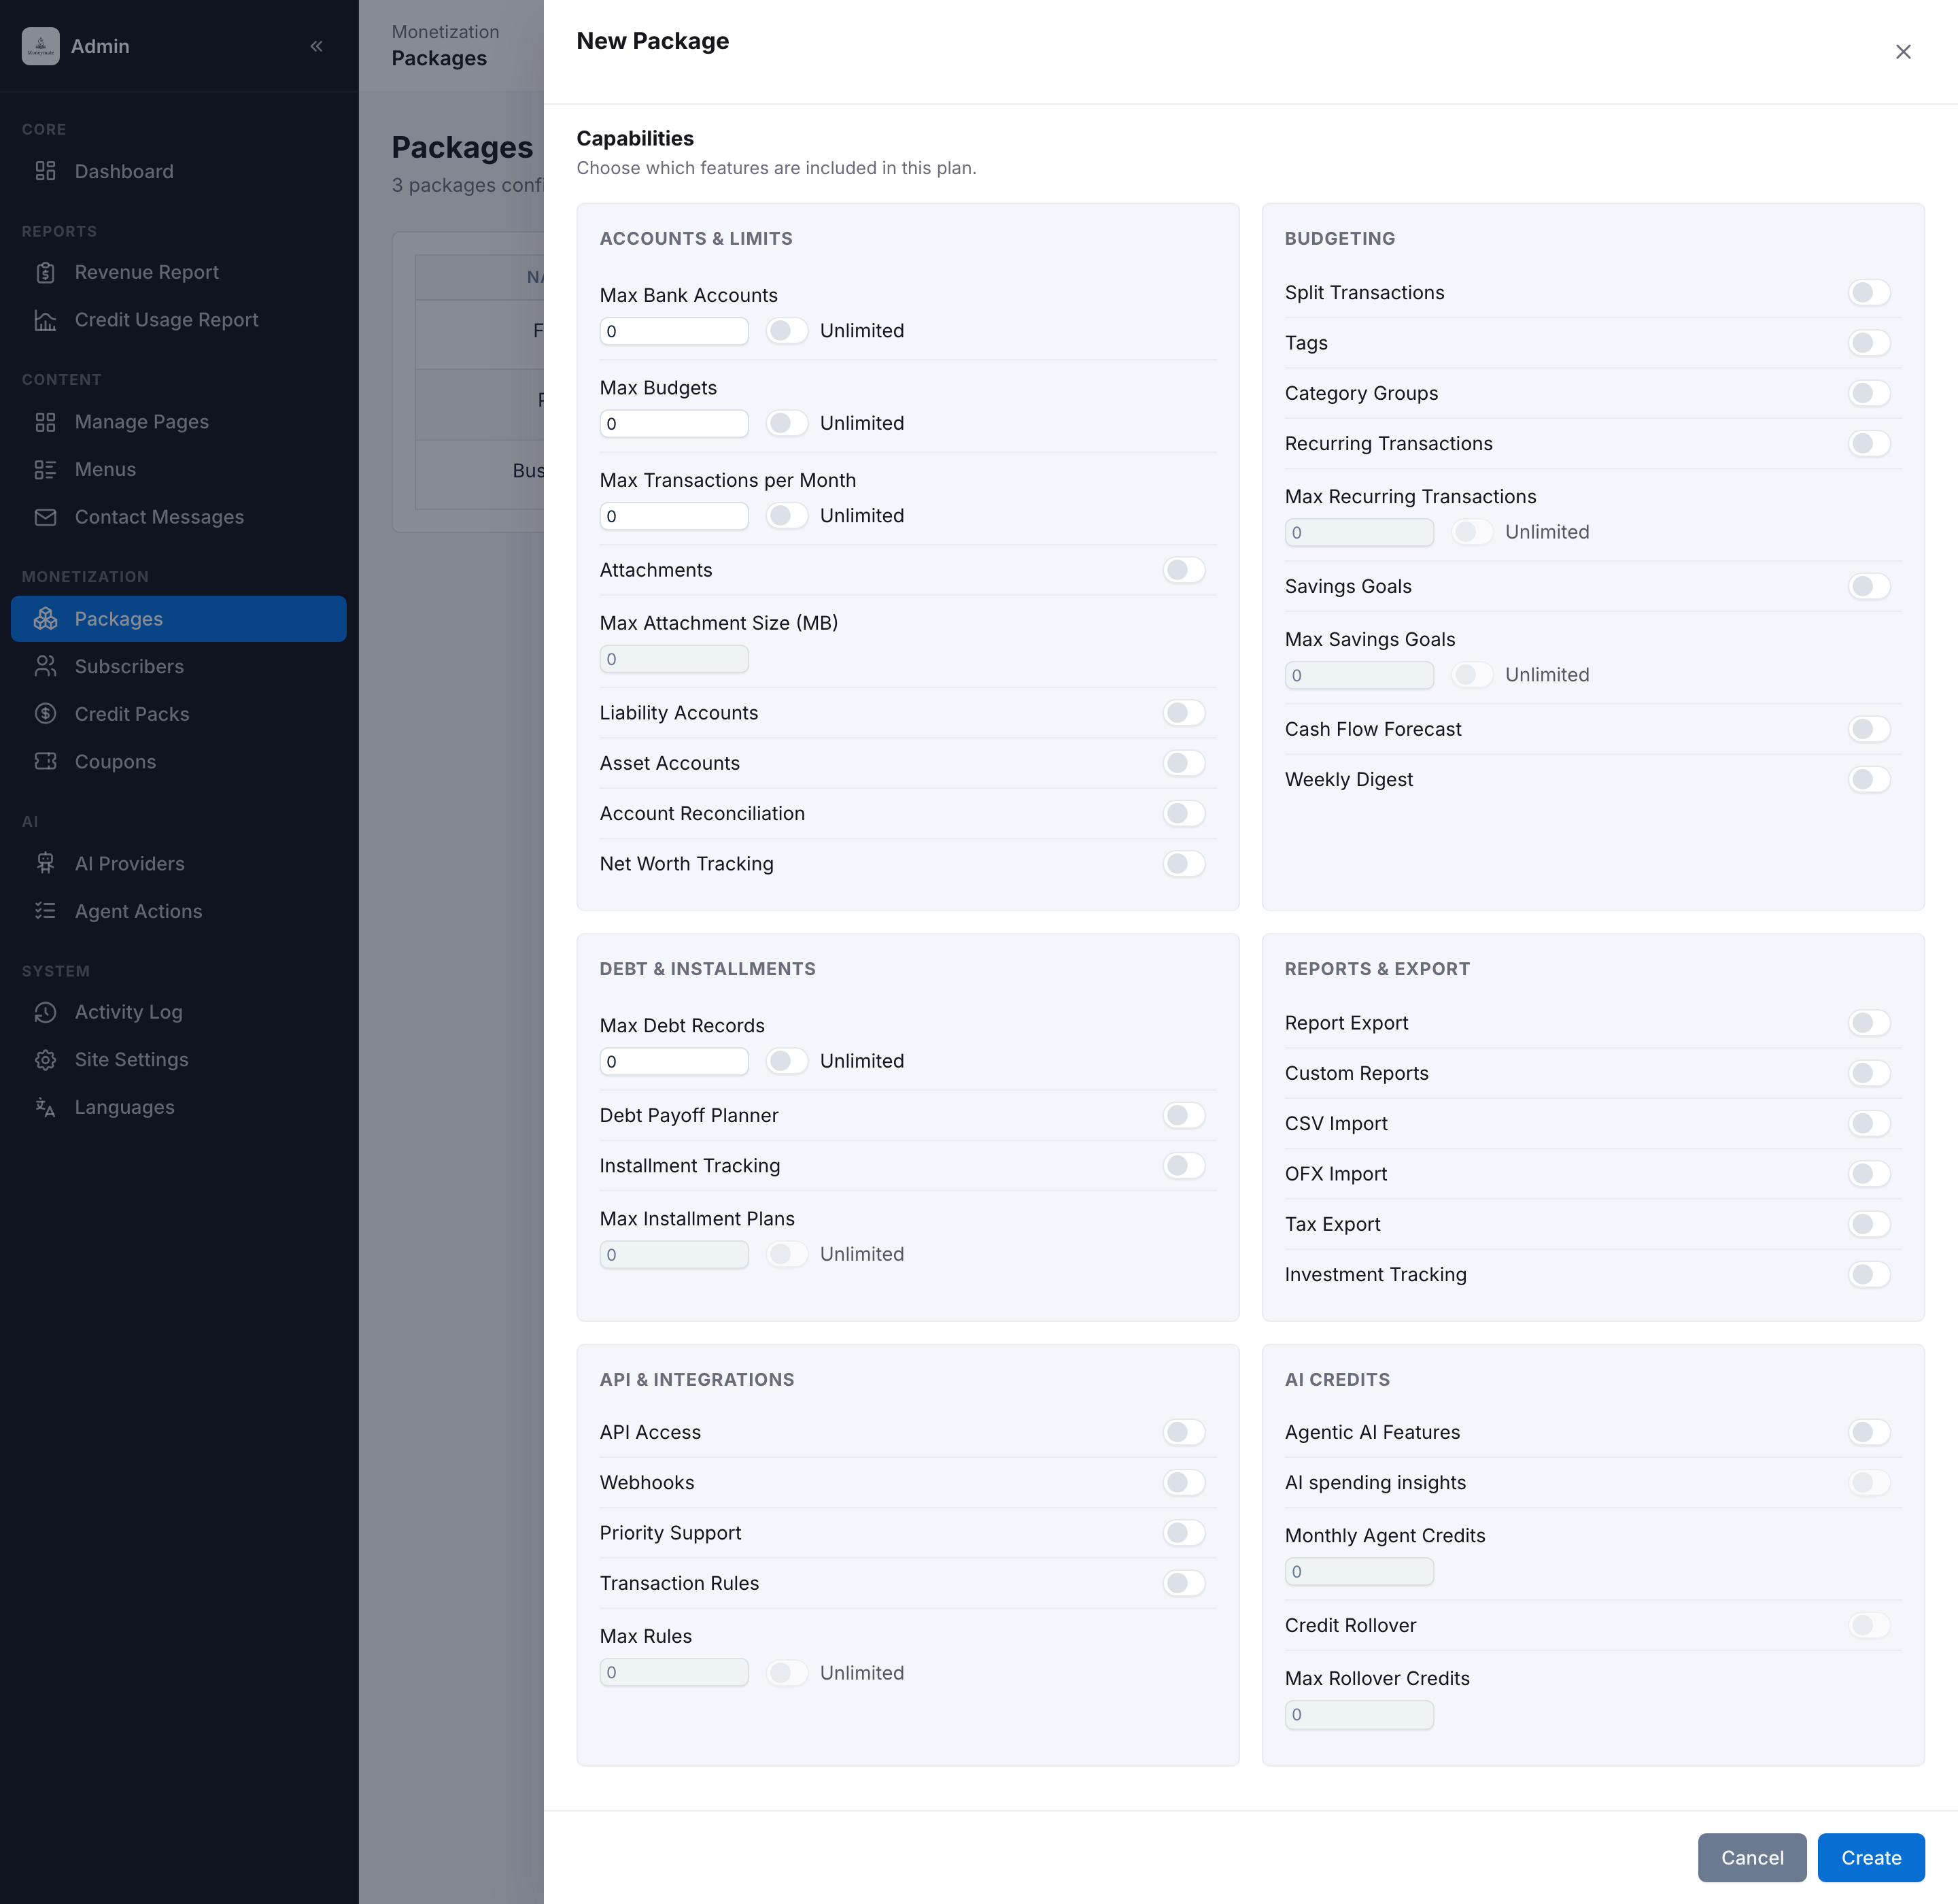Focus the Max Bank Accounts number field

click(674, 331)
